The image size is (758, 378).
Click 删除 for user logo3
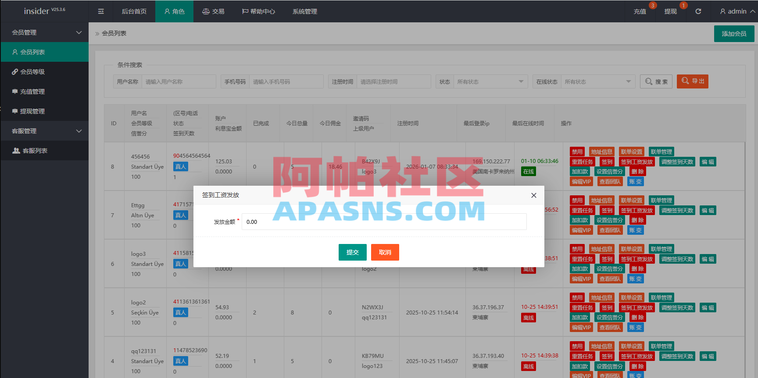(638, 269)
